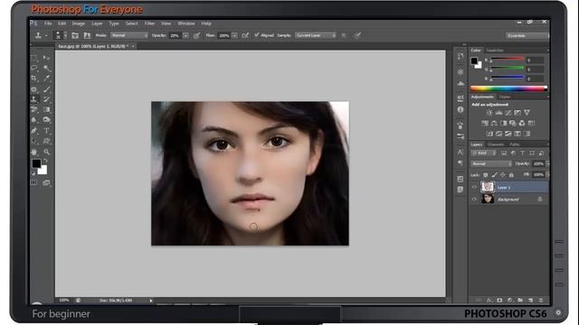Switch to the Swatches tab
Viewport: 579px width, 325px height.
click(x=495, y=51)
